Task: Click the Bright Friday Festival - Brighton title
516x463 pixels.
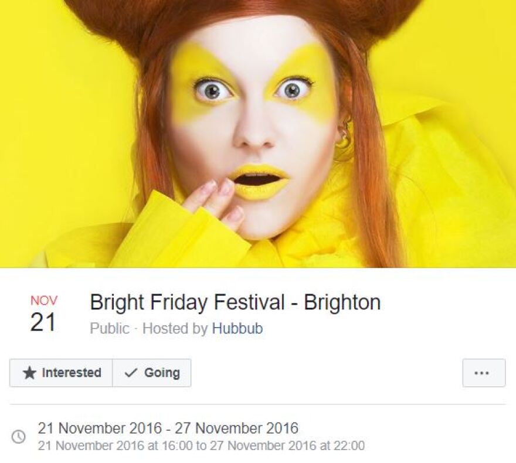Action: click(x=235, y=302)
